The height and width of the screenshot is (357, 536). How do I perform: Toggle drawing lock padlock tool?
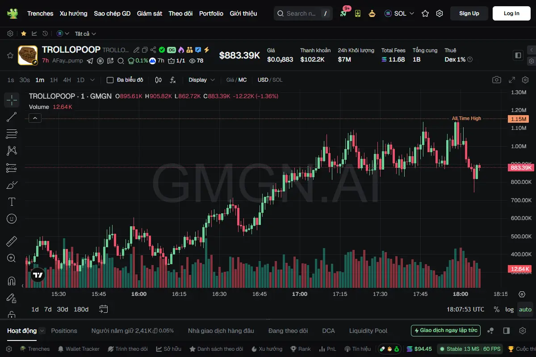(12, 314)
